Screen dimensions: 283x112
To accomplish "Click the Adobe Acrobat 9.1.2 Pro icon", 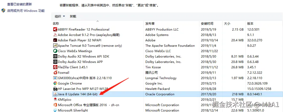I will pos(55,35).
